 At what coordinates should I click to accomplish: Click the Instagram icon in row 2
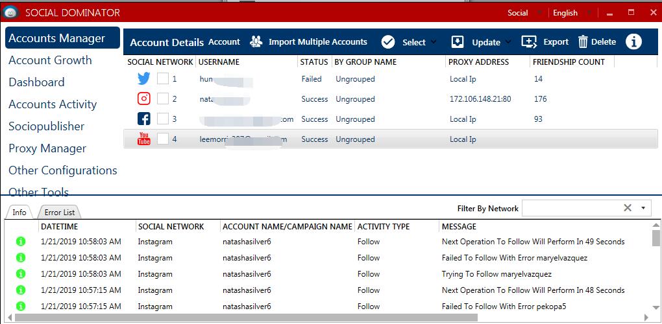(x=144, y=99)
